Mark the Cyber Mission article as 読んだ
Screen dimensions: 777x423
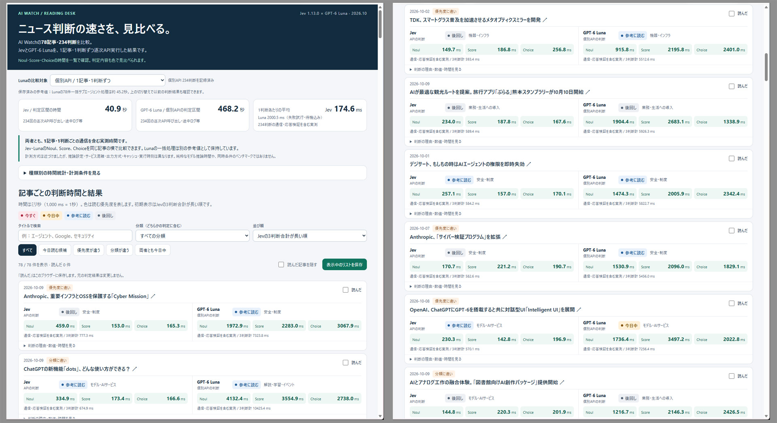pyautogui.click(x=346, y=290)
